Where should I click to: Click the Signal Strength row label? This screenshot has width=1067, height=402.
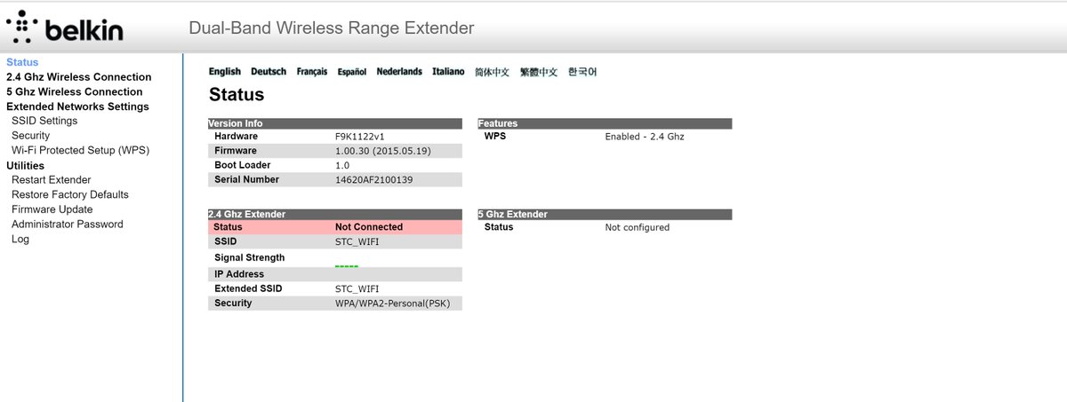click(x=250, y=257)
